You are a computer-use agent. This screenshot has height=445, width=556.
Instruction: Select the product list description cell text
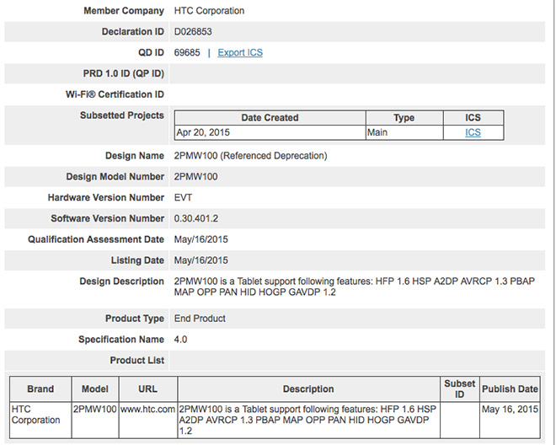307,421
